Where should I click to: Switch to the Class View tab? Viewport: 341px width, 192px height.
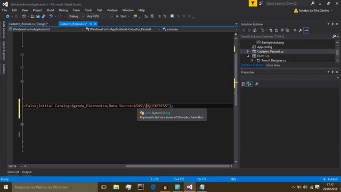pyautogui.click(x=273, y=65)
